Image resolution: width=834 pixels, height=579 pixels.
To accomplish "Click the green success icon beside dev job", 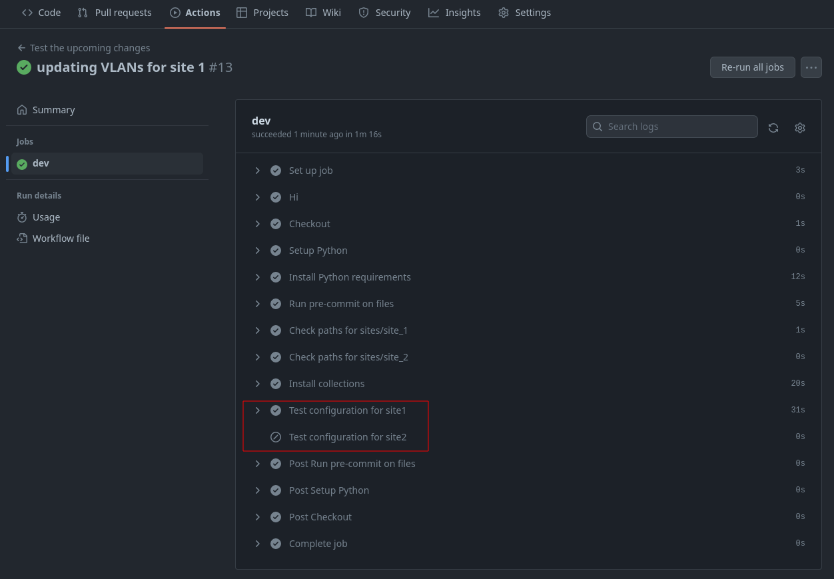I will click(22, 164).
